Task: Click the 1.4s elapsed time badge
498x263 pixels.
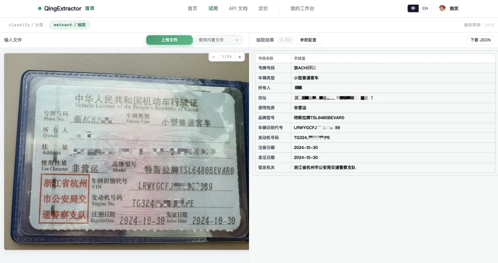Action: [285, 40]
